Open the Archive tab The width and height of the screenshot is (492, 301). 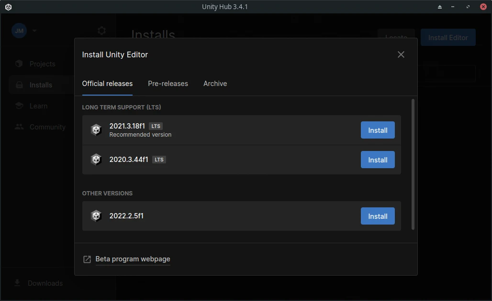pos(215,84)
